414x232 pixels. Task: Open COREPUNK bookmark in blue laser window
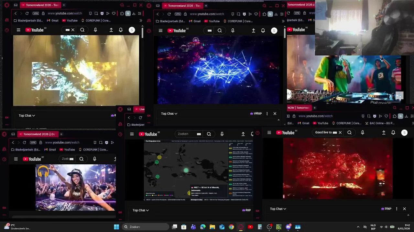[x=238, y=21]
